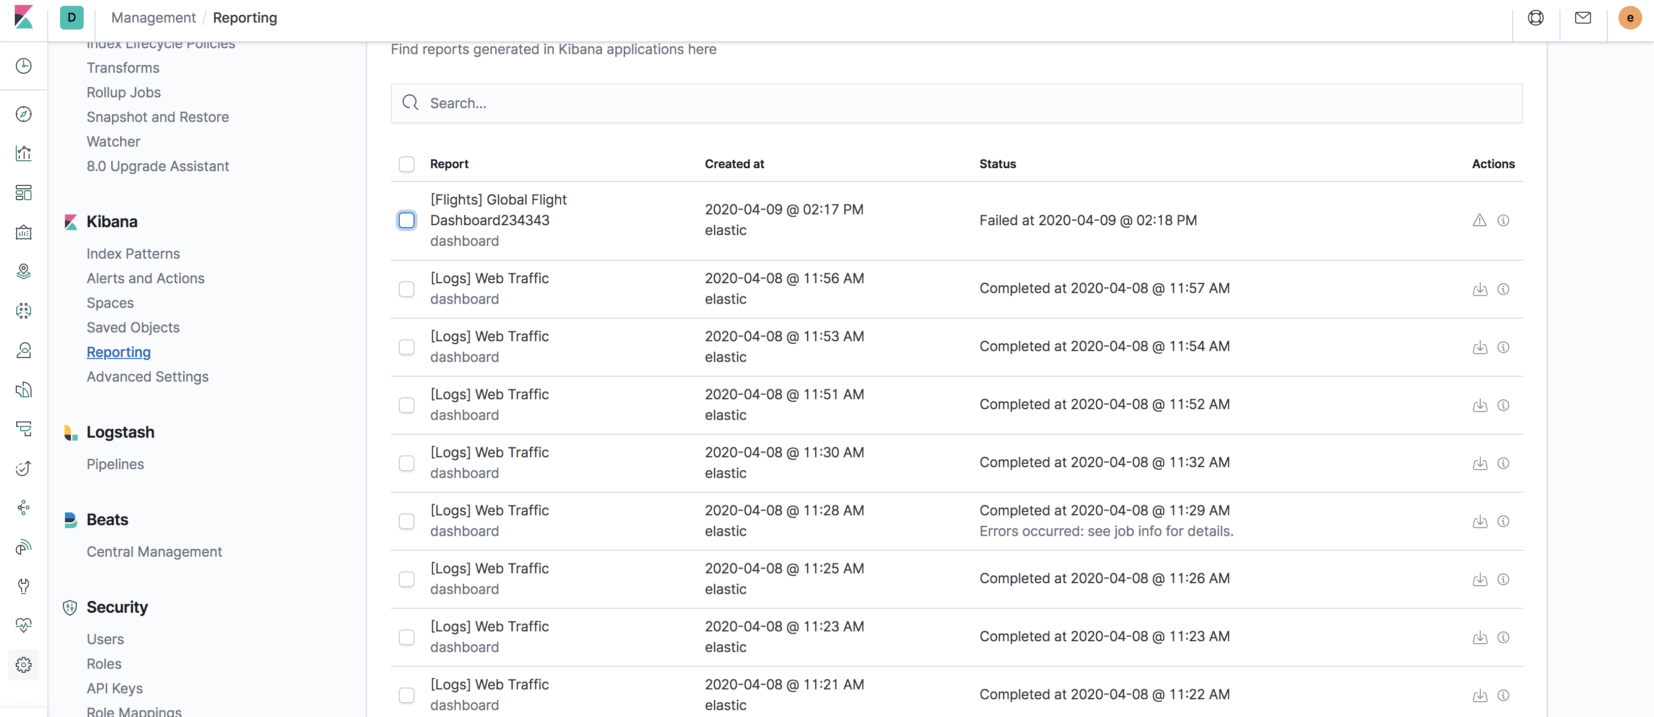Image resolution: width=1654 pixels, height=717 pixels.
Task: Open the space selector 'D' badge
Action: (72, 18)
